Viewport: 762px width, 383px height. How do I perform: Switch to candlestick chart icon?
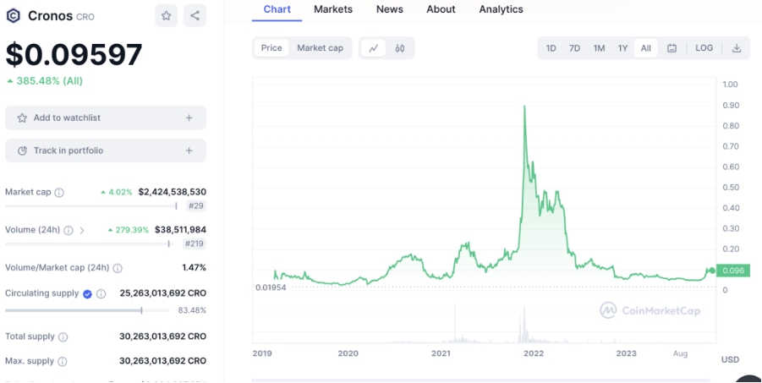(399, 48)
